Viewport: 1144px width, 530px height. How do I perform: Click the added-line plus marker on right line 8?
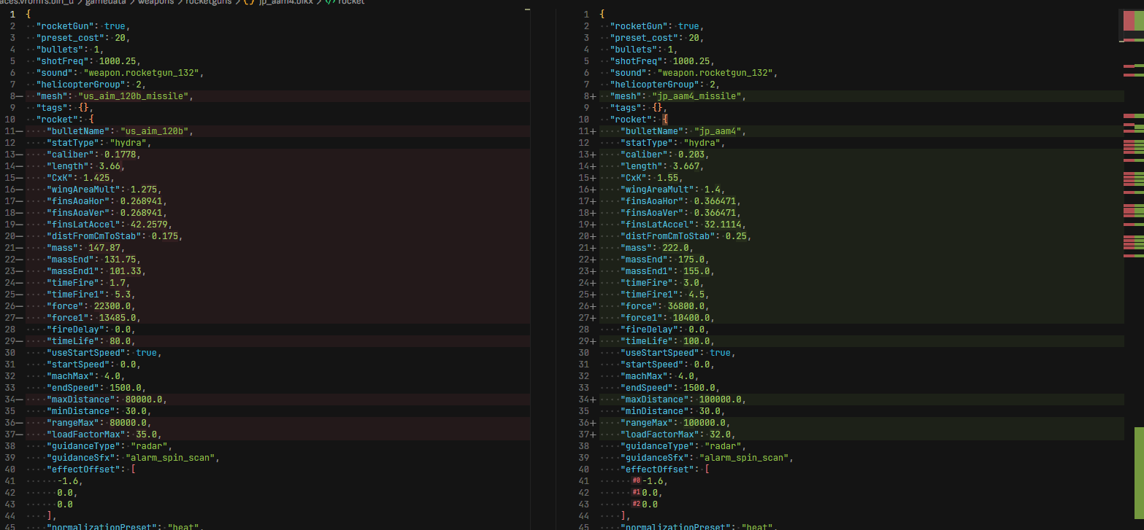click(593, 96)
